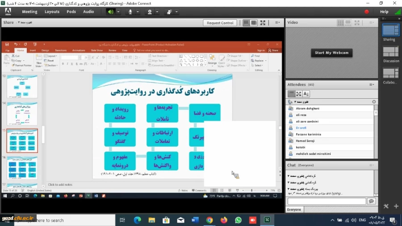
Task: Select the zoom-to-fit view mode in the Share pod
Action: [x=254, y=23]
